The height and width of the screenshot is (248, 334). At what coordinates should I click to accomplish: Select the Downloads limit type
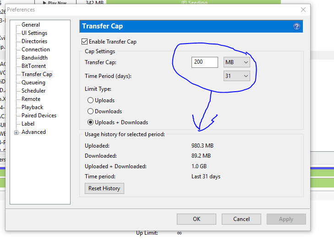[90, 111]
